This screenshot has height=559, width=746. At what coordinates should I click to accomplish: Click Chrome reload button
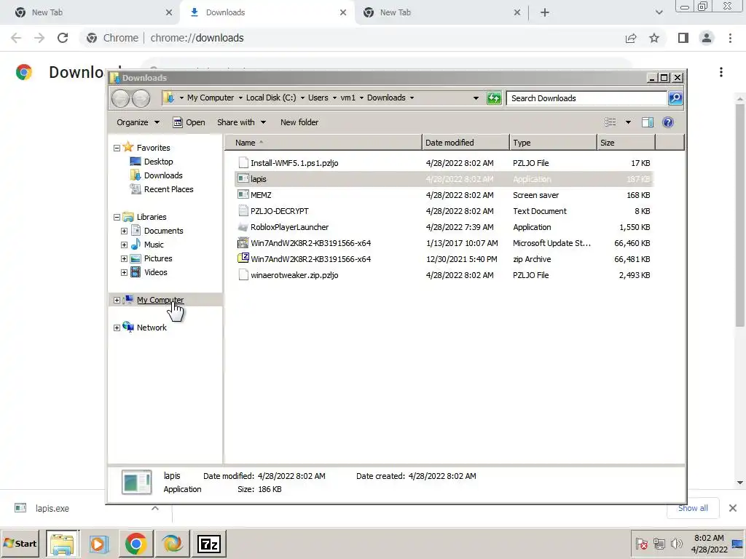pos(63,38)
